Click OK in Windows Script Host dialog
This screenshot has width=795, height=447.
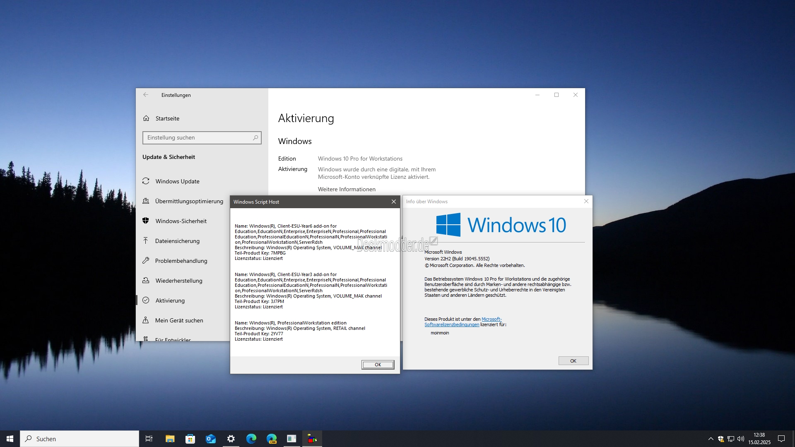[x=378, y=365]
